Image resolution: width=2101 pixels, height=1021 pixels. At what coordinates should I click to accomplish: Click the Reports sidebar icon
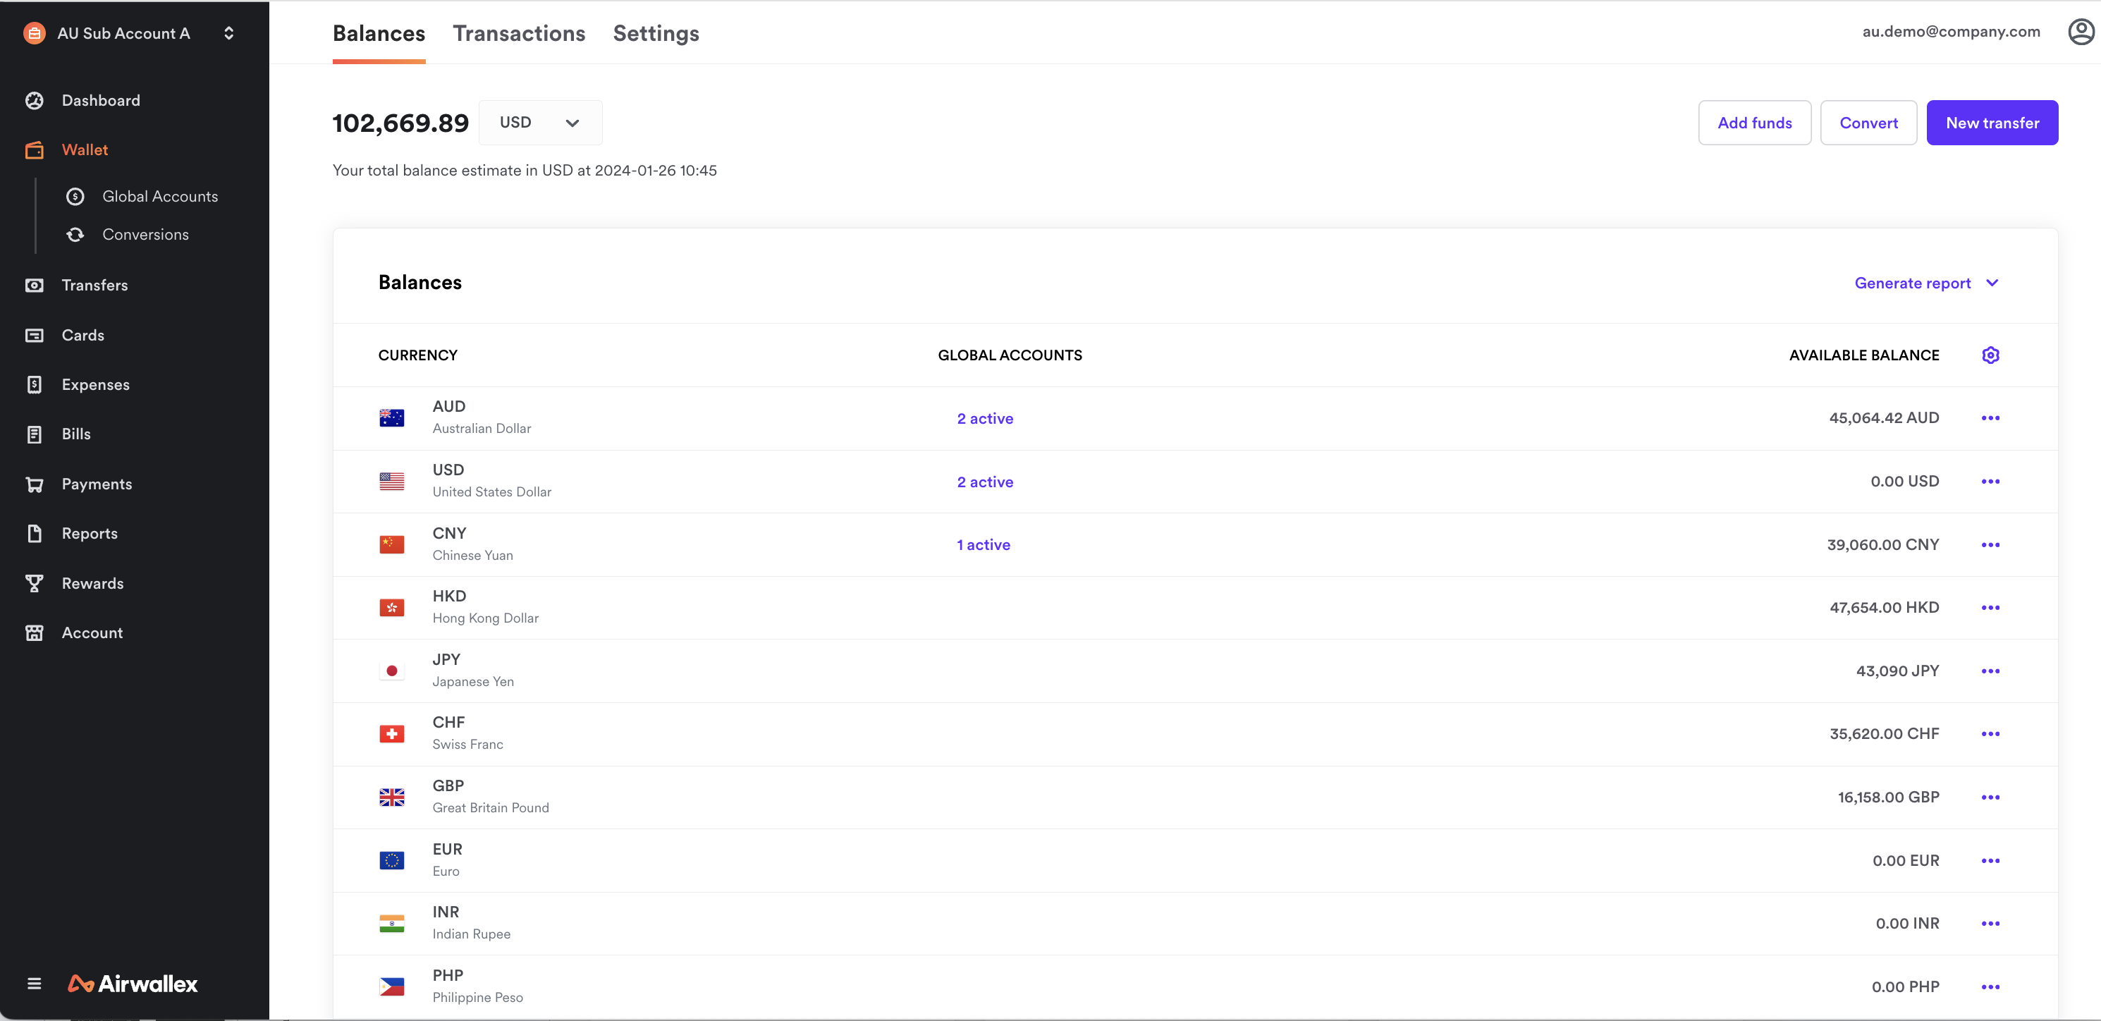(36, 533)
